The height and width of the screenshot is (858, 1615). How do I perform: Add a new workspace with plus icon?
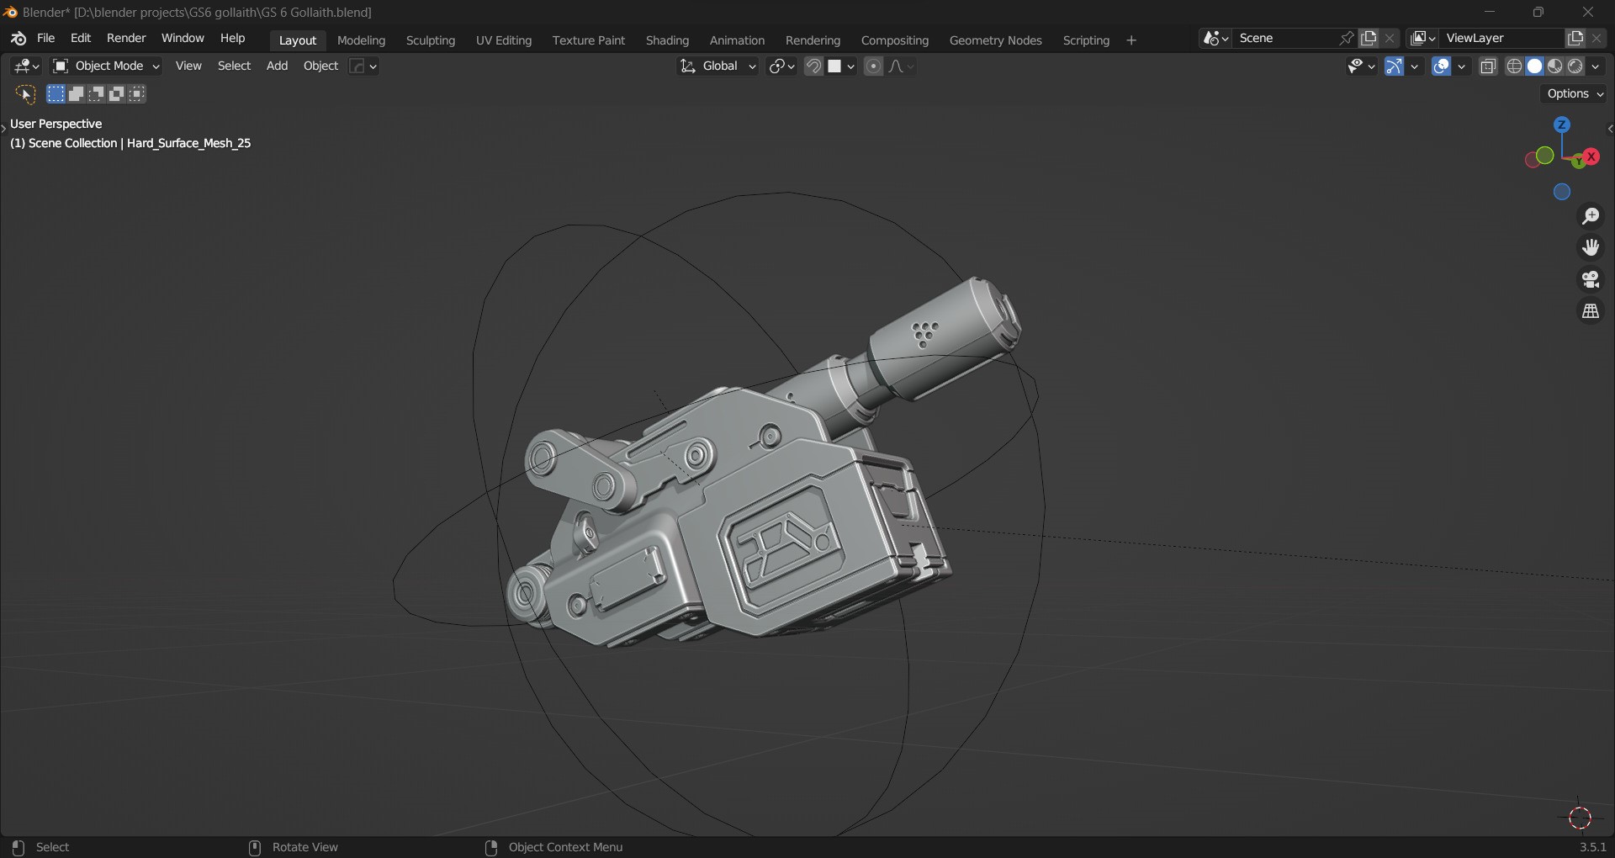tap(1131, 40)
